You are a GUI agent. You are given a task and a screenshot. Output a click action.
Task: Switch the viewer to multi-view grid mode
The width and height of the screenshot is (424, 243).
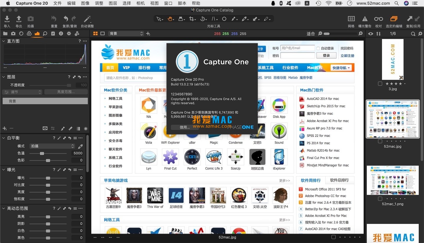tap(95, 33)
